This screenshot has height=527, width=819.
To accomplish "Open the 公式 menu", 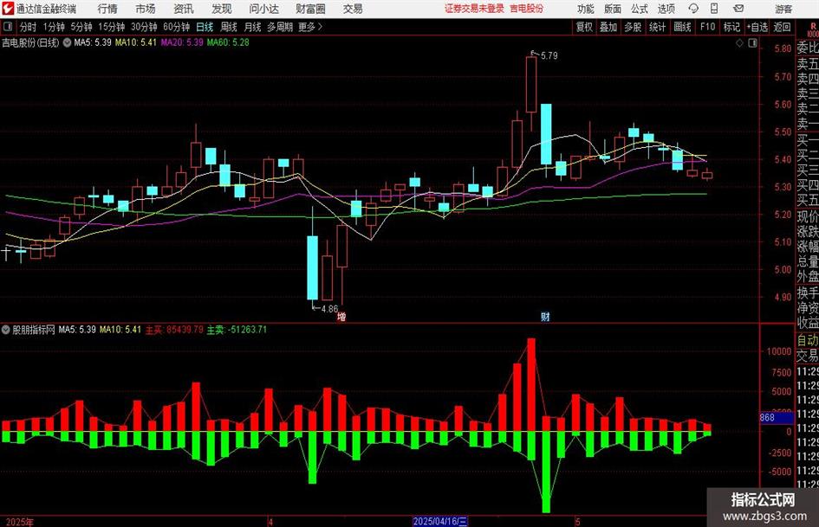I will tap(640, 9).
